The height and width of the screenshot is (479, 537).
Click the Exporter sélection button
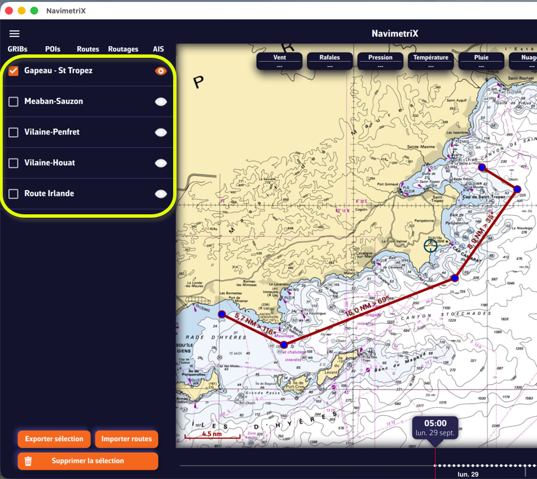pos(54,439)
